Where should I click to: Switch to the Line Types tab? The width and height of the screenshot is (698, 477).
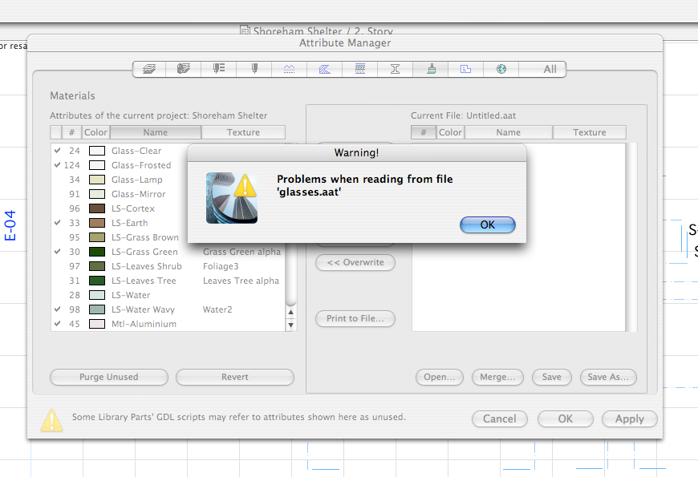tap(290, 69)
